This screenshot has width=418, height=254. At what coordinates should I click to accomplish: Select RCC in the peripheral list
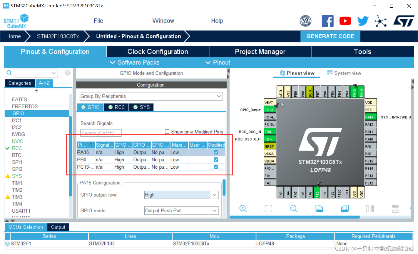click(x=17, y=148)
